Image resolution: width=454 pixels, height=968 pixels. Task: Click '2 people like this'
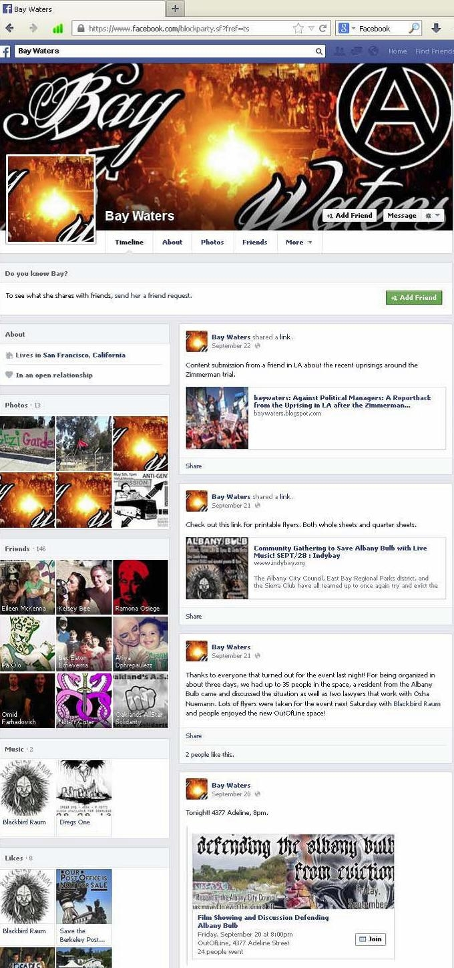point(210,754)
